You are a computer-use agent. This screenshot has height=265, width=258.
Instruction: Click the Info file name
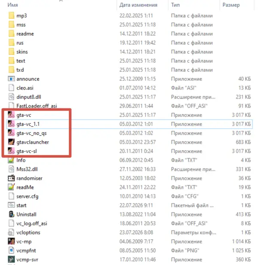[x=21, y=160]
